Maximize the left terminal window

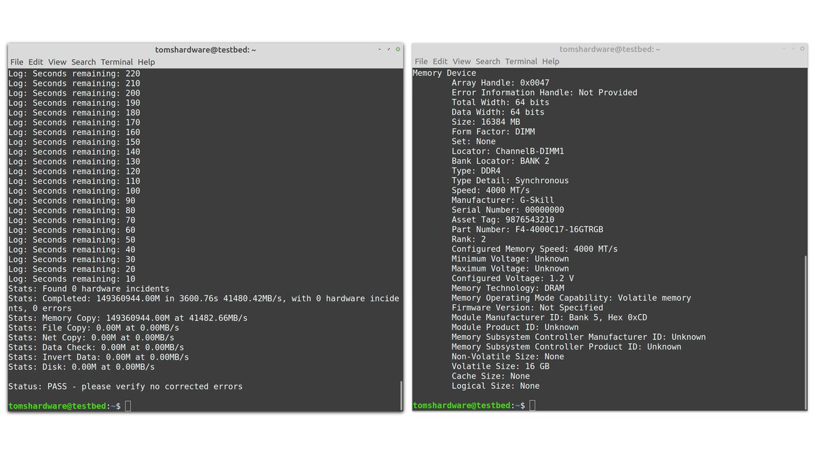(389, 49)
